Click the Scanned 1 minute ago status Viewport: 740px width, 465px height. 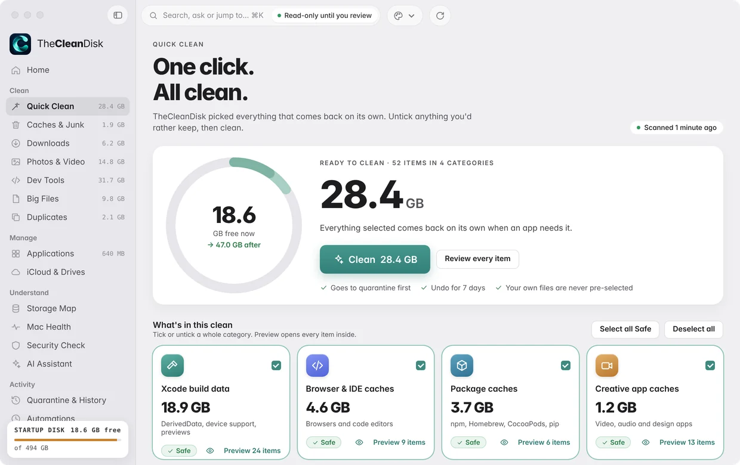pyautogui.click(x=677, y=128)
